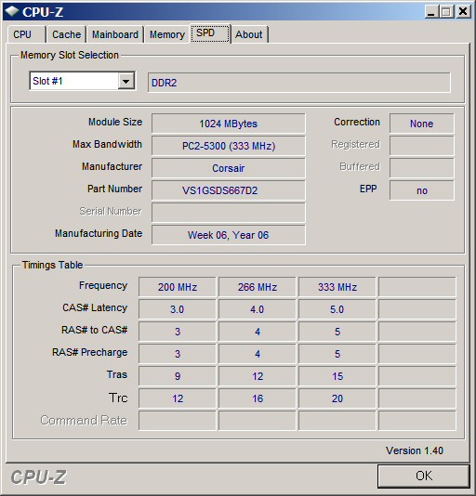Click the Tras value 9
The image size is (476, 496).
click(178, 376)
